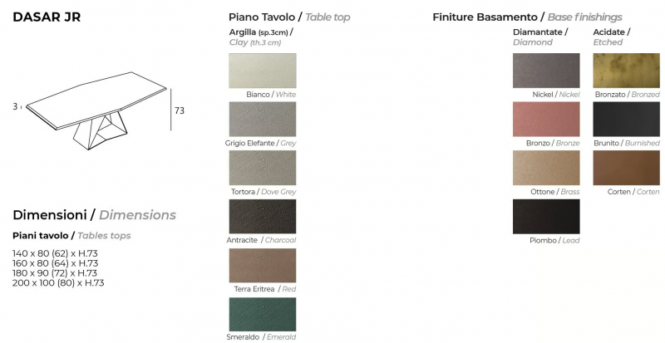The height and width of the screenshot is (343, 665).
Task: Click the Finiture Basamento heading
Action: point(527,17)
